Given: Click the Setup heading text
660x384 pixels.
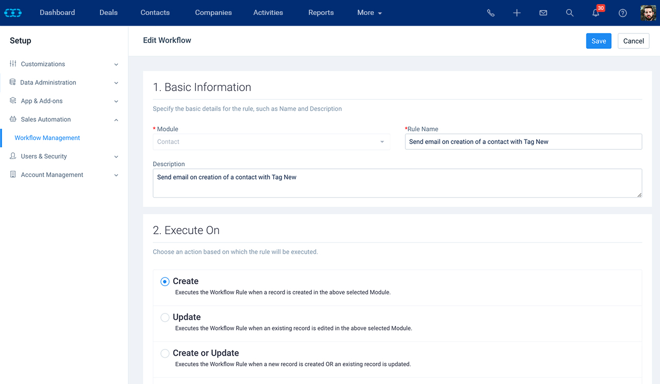Looking at the screenshot, I should 21,41.
